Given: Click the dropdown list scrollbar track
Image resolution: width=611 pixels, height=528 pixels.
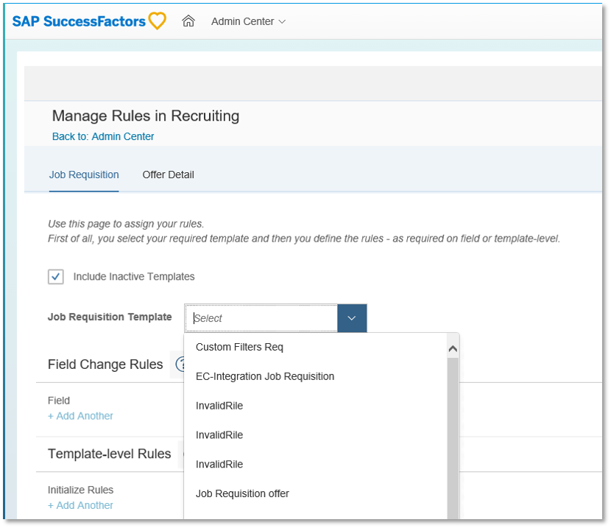Looking at the screenshot, I should tap(453, 438).
